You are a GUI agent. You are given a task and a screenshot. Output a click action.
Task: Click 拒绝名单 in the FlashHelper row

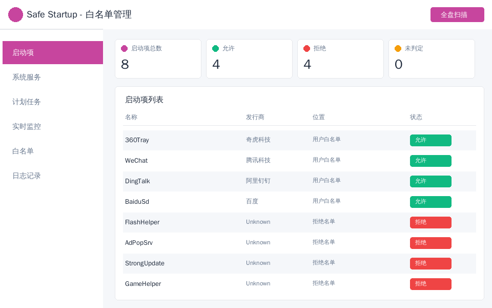324,222
